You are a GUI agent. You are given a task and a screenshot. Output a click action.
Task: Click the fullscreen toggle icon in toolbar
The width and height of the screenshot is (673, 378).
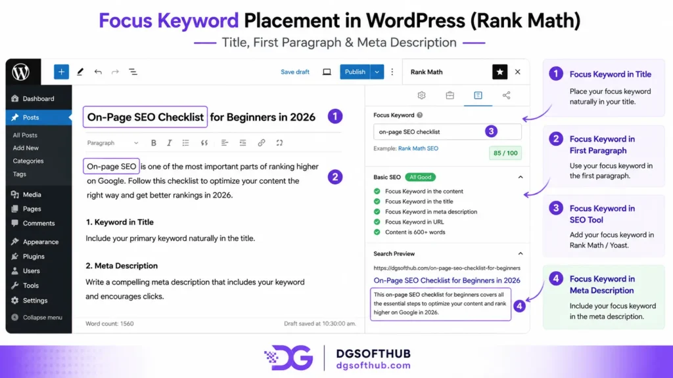click(x=279, y=143)
